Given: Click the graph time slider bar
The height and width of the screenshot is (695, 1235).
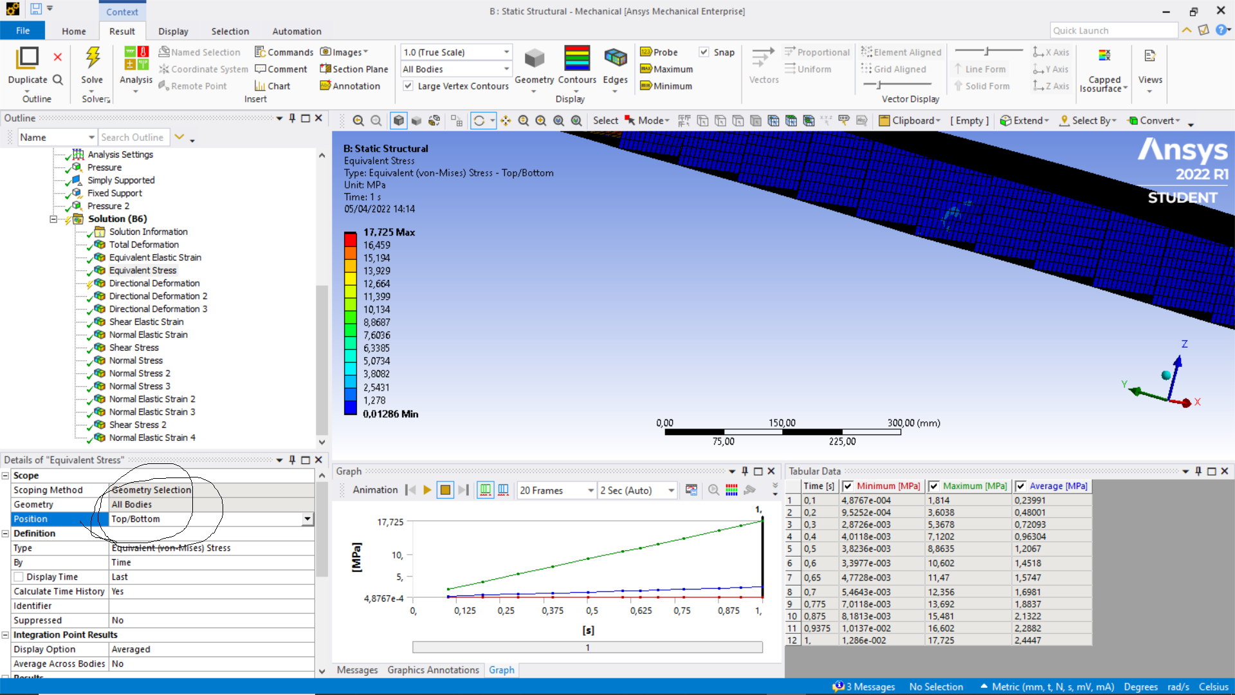Looking at the screenshot, I should 587,647.
